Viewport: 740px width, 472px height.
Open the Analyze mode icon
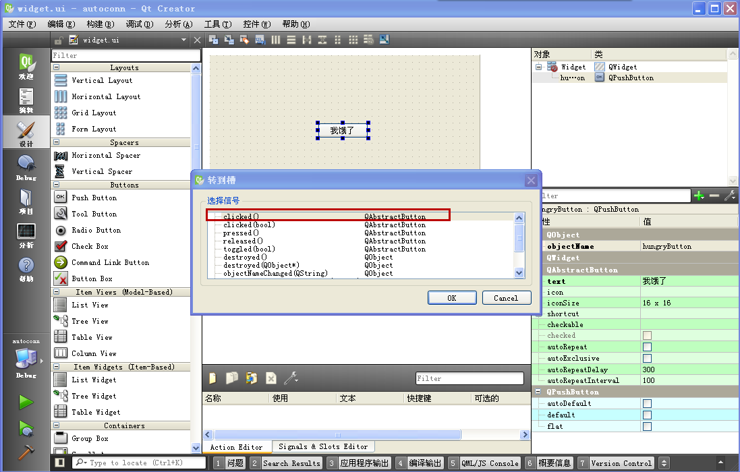26,235
